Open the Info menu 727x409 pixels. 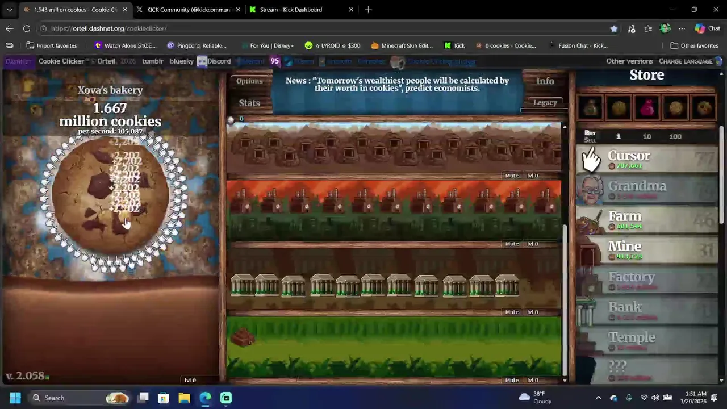[x=545, y=81]
